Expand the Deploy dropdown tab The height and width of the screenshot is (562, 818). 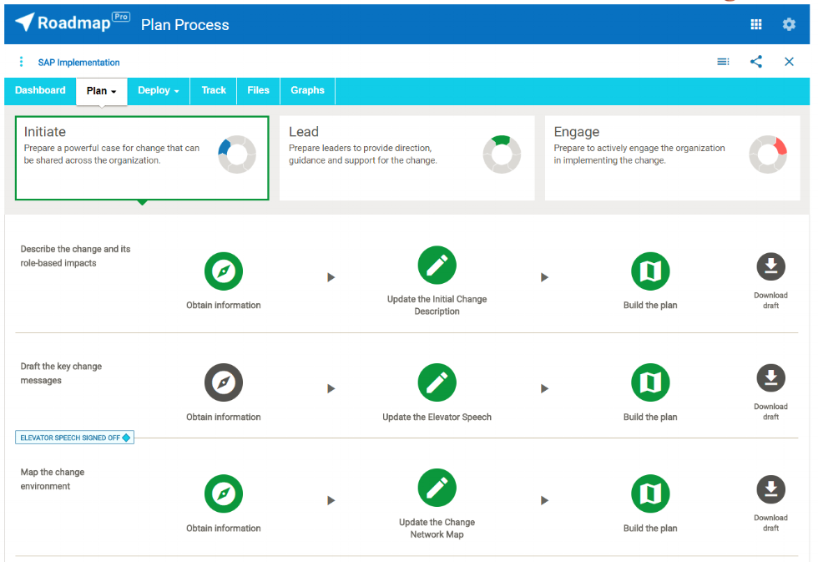[159, 91]
